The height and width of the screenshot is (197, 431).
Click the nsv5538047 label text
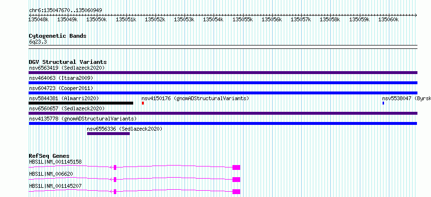[x=406, y=98]
